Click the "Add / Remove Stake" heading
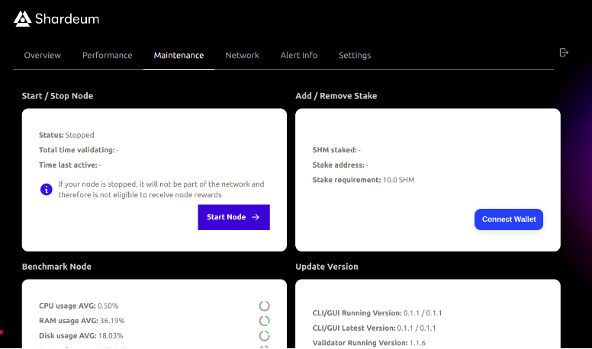The height and width of the screenshot is (349, 592). 336,96
